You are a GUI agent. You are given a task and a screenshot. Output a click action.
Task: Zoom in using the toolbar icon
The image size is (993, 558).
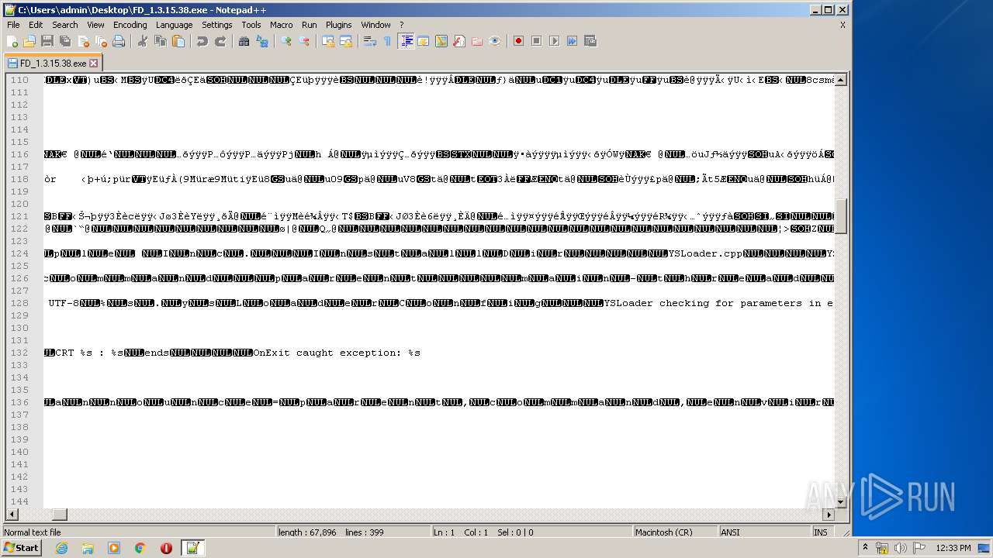[x=286, y=41]
